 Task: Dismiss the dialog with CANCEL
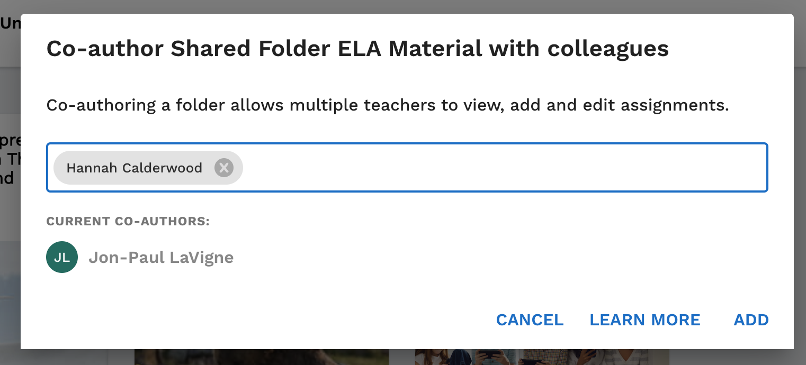(530, 320)
